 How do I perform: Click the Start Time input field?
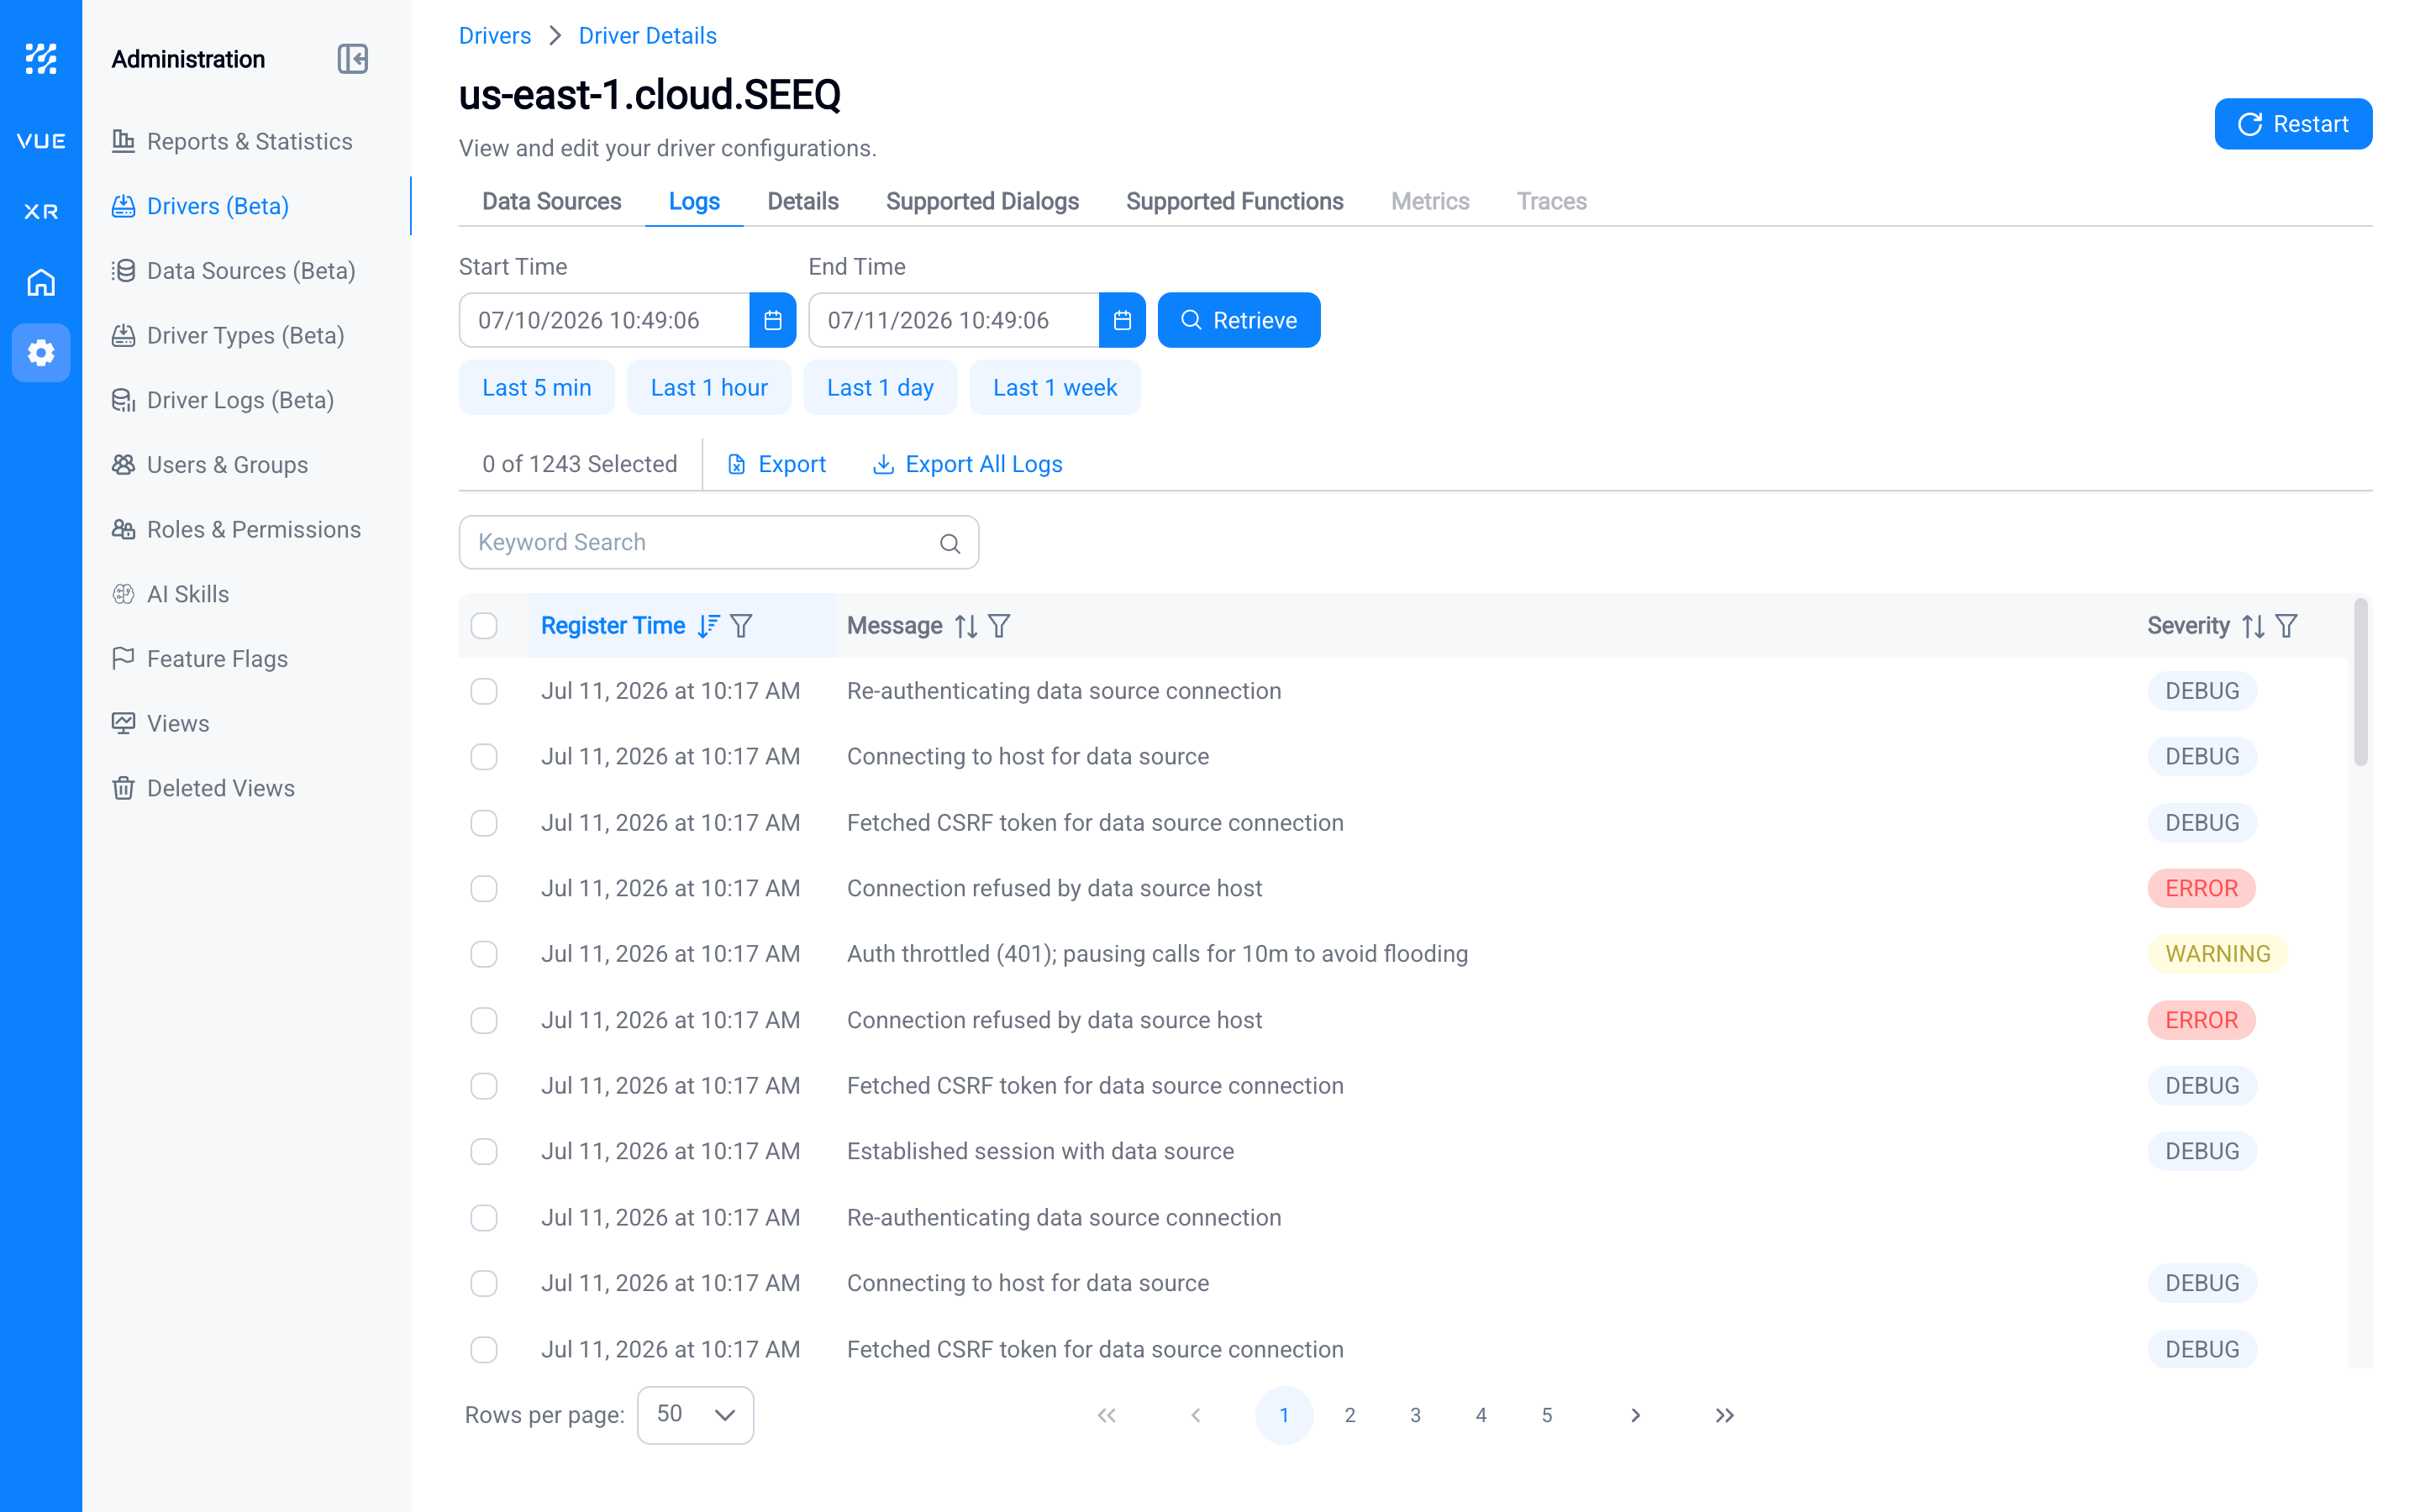[604, 320]
